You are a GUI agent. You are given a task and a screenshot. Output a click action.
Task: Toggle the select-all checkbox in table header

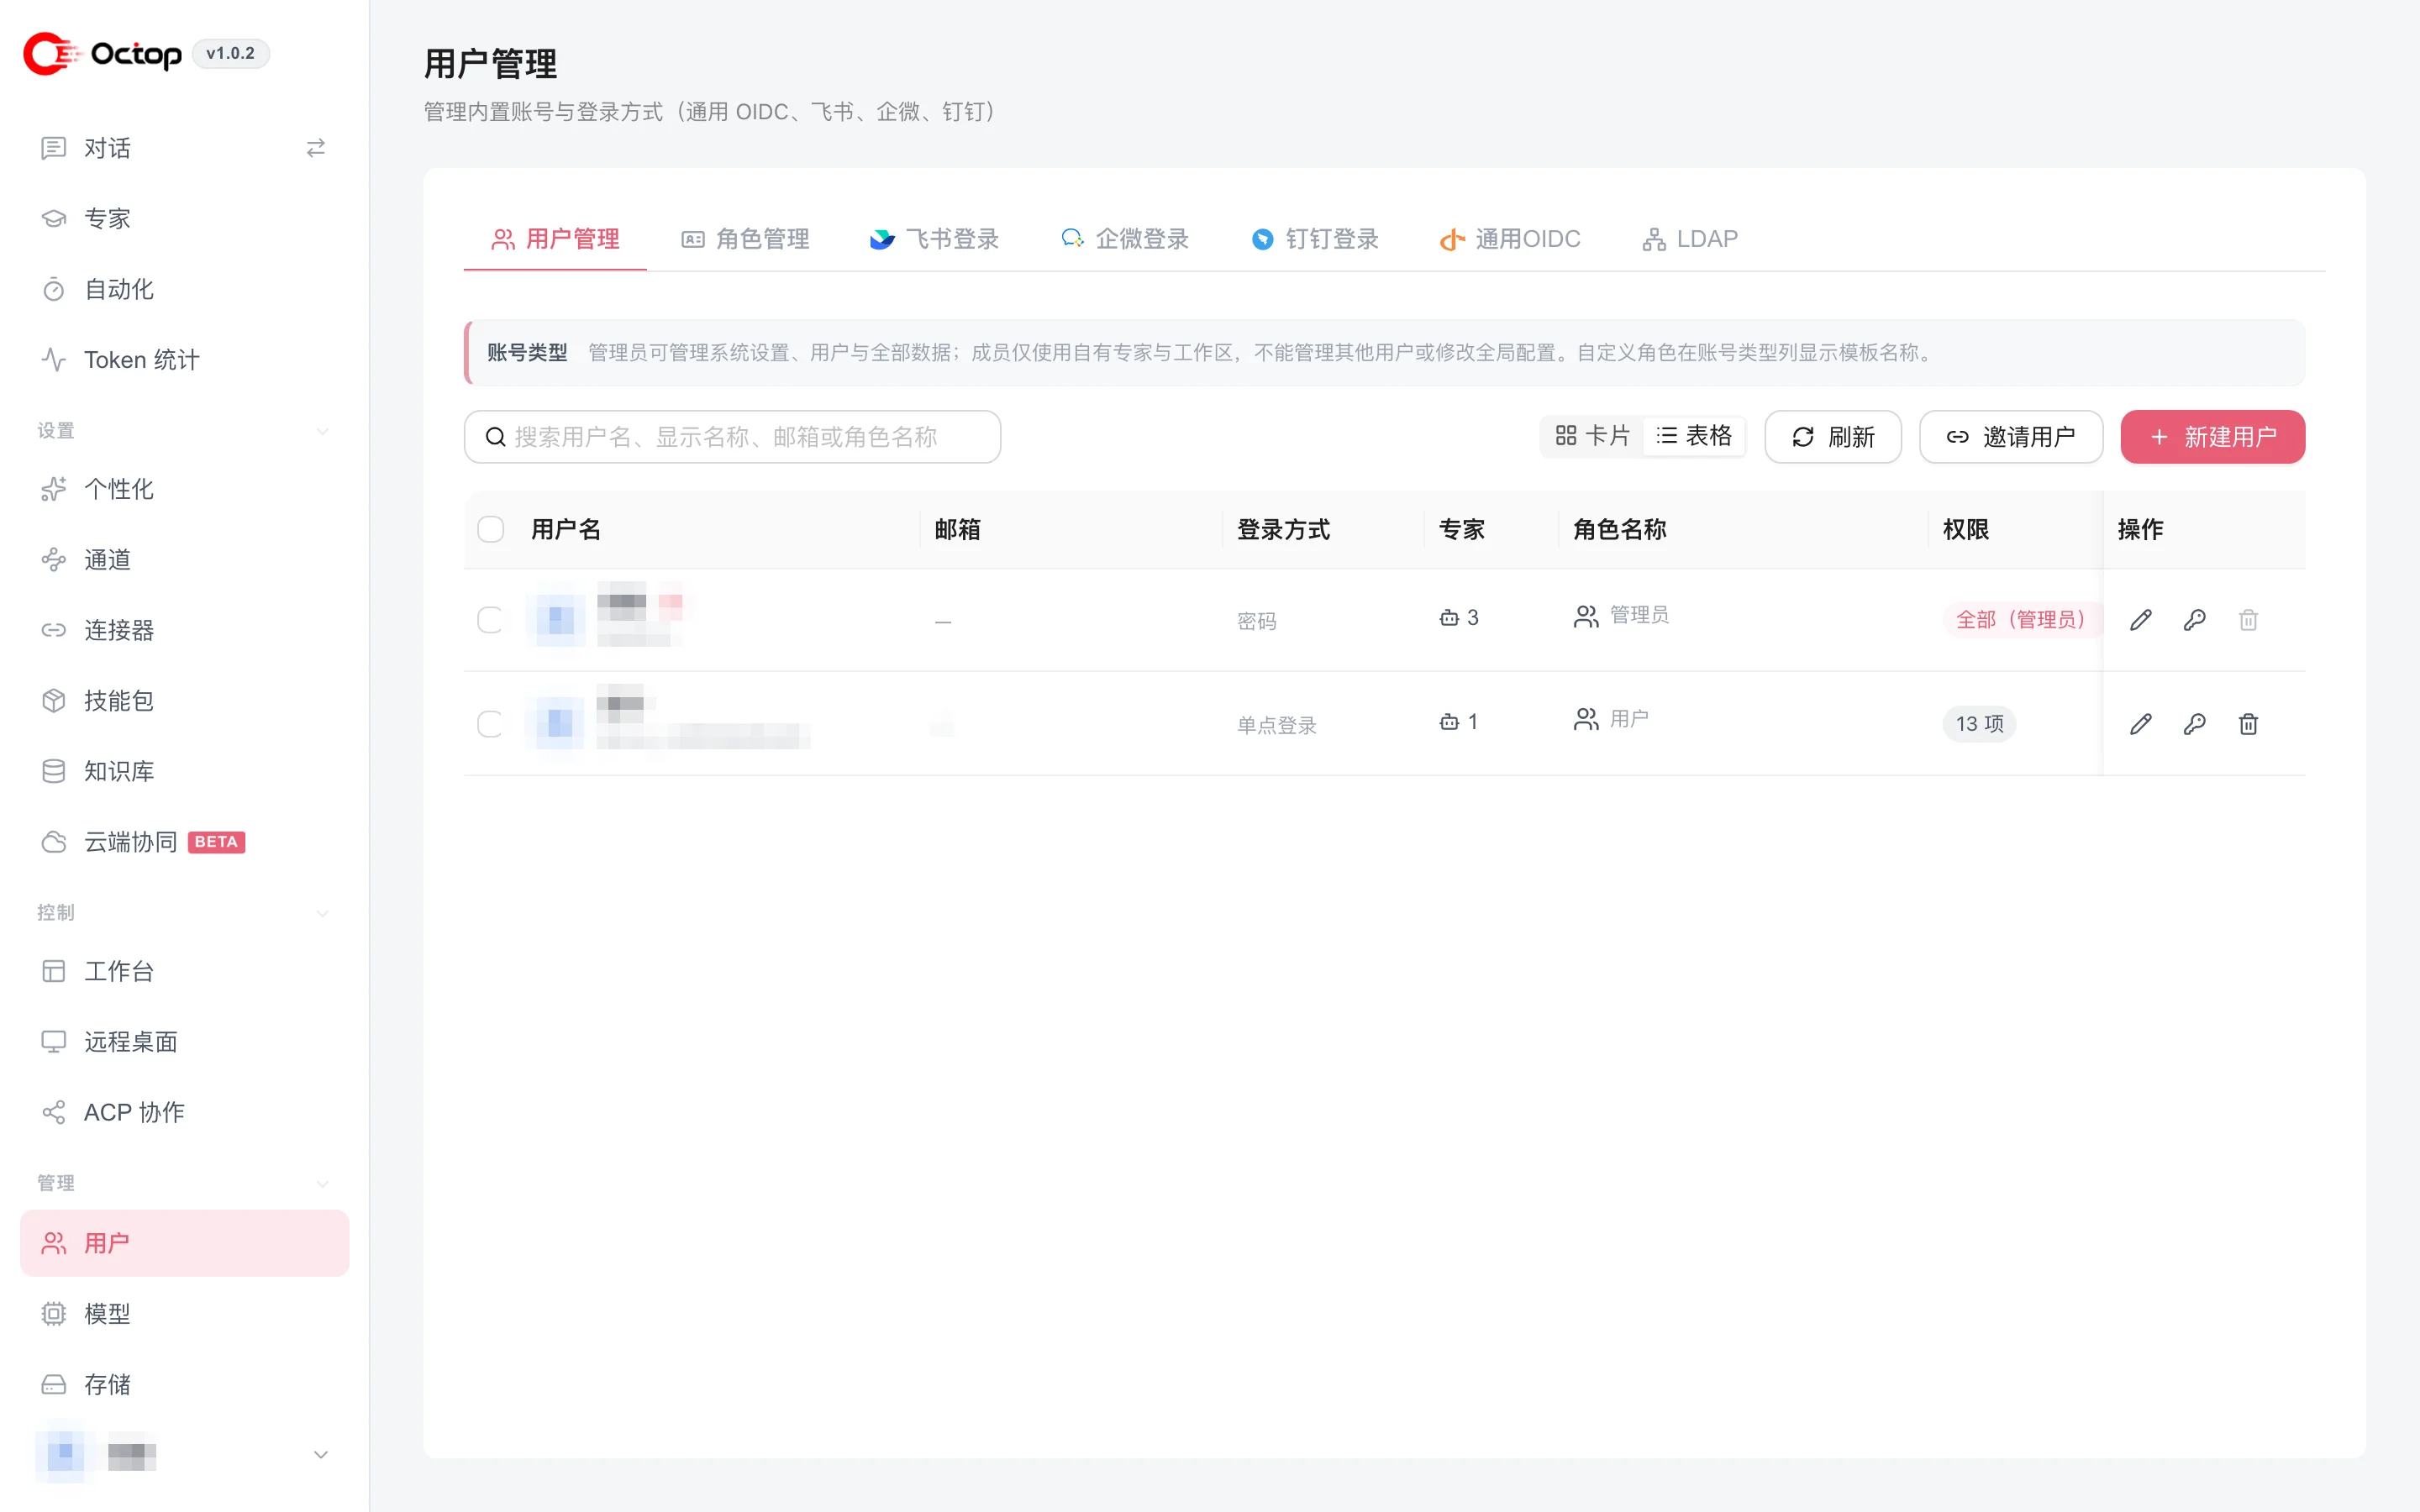pyautogui.click(x=490, y=529)
